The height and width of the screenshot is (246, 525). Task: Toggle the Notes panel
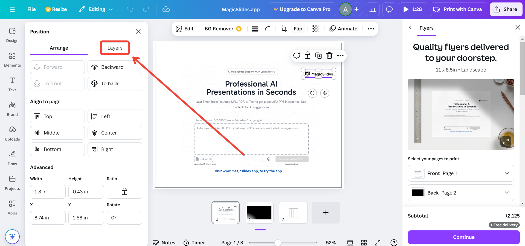pos(164,243)
